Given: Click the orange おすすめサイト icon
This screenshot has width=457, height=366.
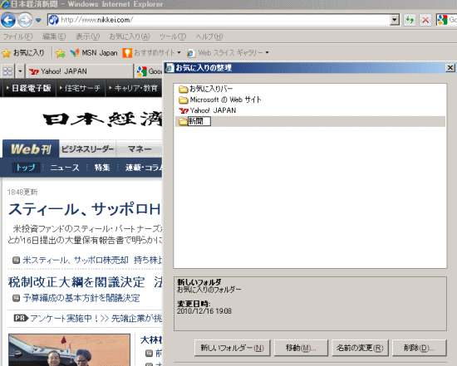Looking at the screenshot, I should click(127, 53).
